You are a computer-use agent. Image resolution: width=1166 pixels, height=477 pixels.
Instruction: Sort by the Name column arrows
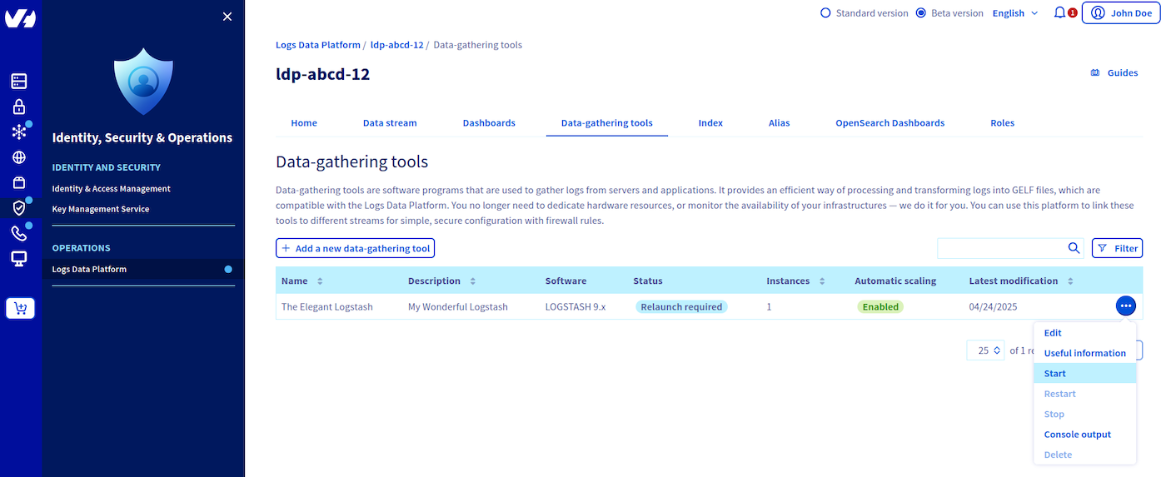tap(320, 281)
